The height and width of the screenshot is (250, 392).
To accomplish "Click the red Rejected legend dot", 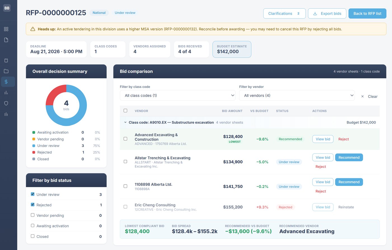I will (34, 152).
